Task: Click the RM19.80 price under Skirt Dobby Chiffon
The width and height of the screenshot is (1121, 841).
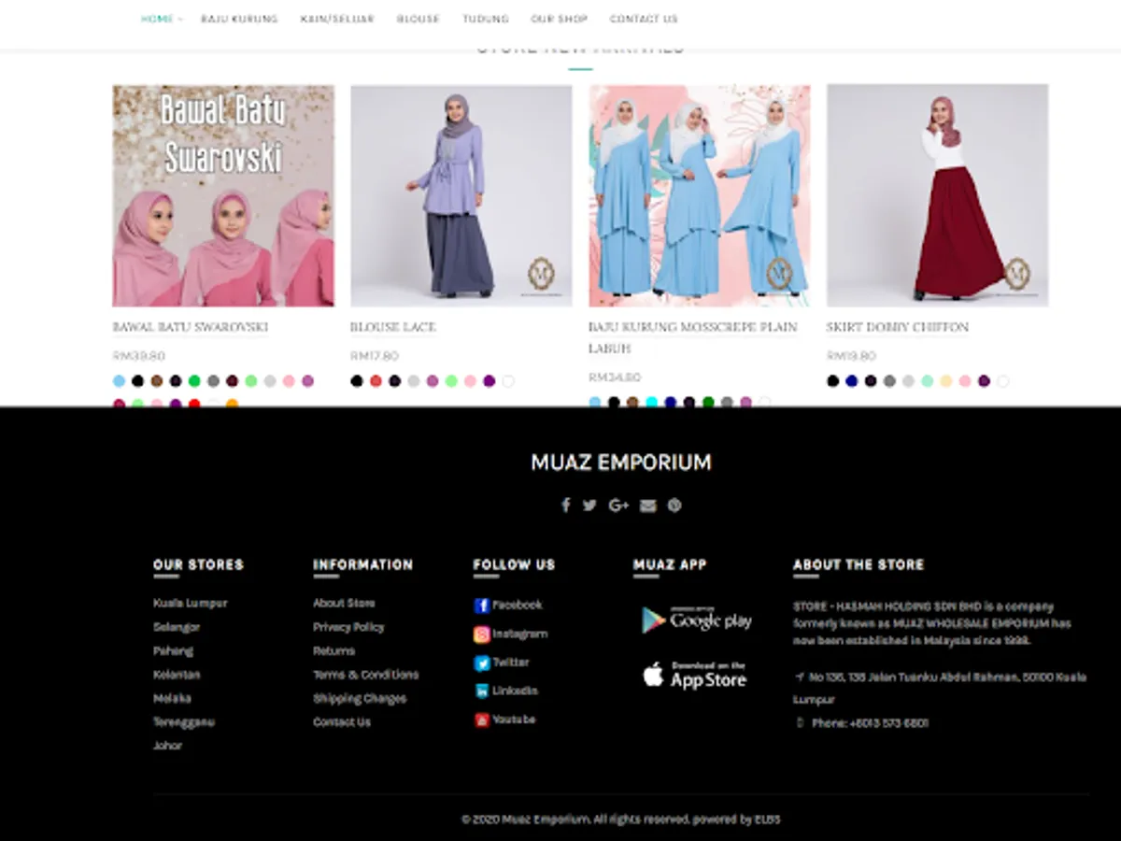Action: pyautogui.click(x=851, y=356)
